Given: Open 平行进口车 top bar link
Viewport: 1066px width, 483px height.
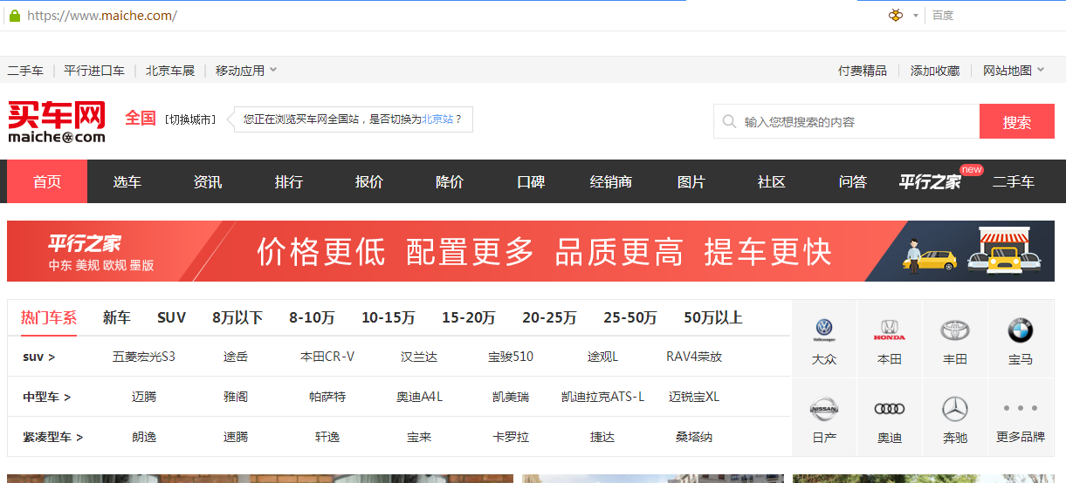Looking at the screenshot, I should (94, 71).
